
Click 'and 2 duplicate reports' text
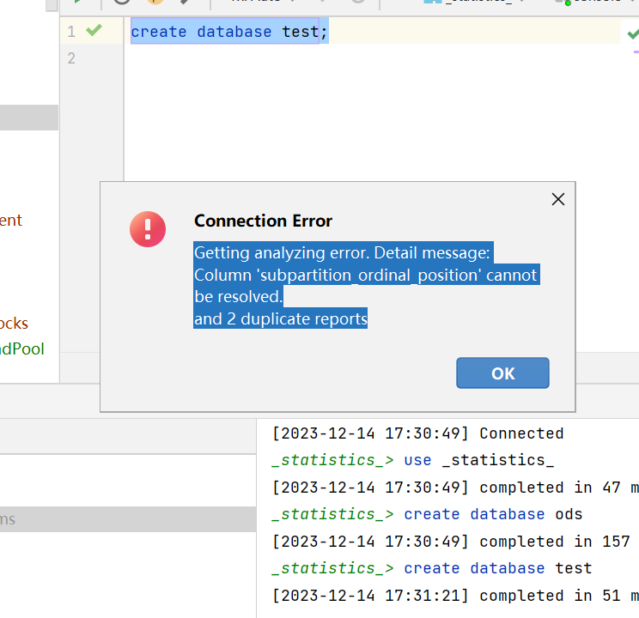point(280,318)
